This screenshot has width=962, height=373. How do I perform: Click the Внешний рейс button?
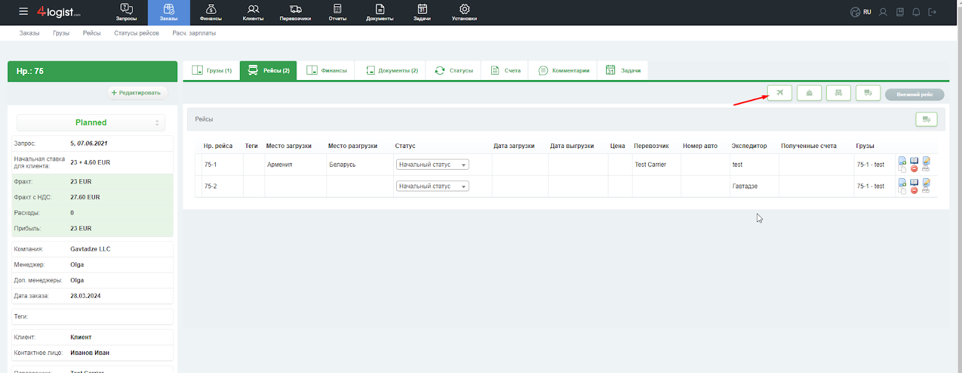point(915,94)
